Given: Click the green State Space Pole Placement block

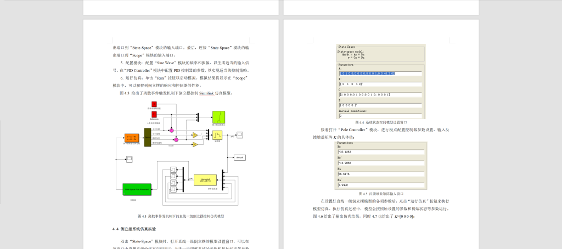Looking at the screenshot, I should [137, 189].
